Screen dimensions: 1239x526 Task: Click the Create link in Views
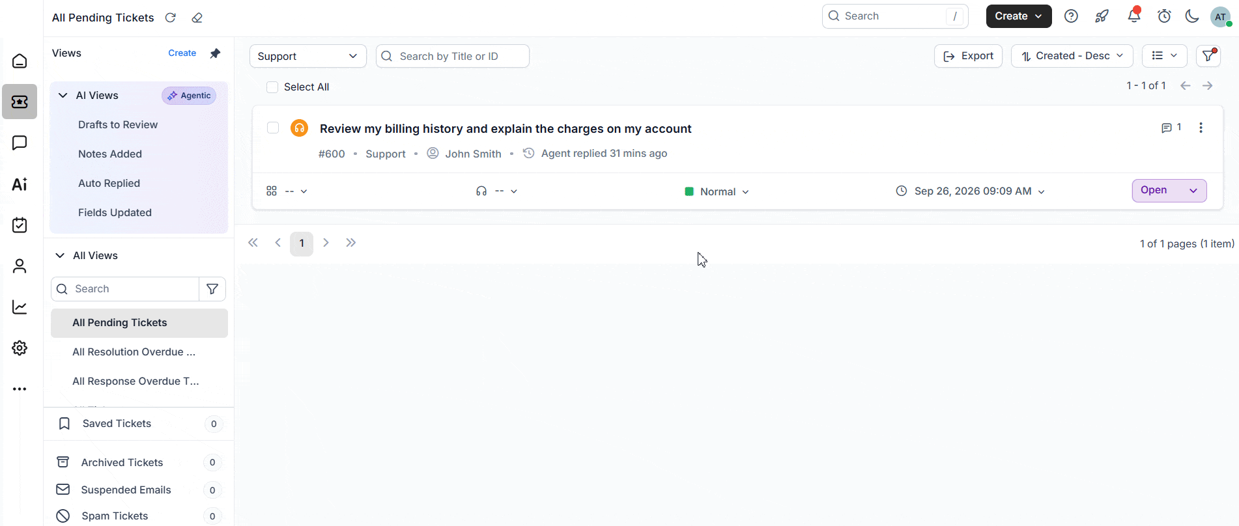182,53
